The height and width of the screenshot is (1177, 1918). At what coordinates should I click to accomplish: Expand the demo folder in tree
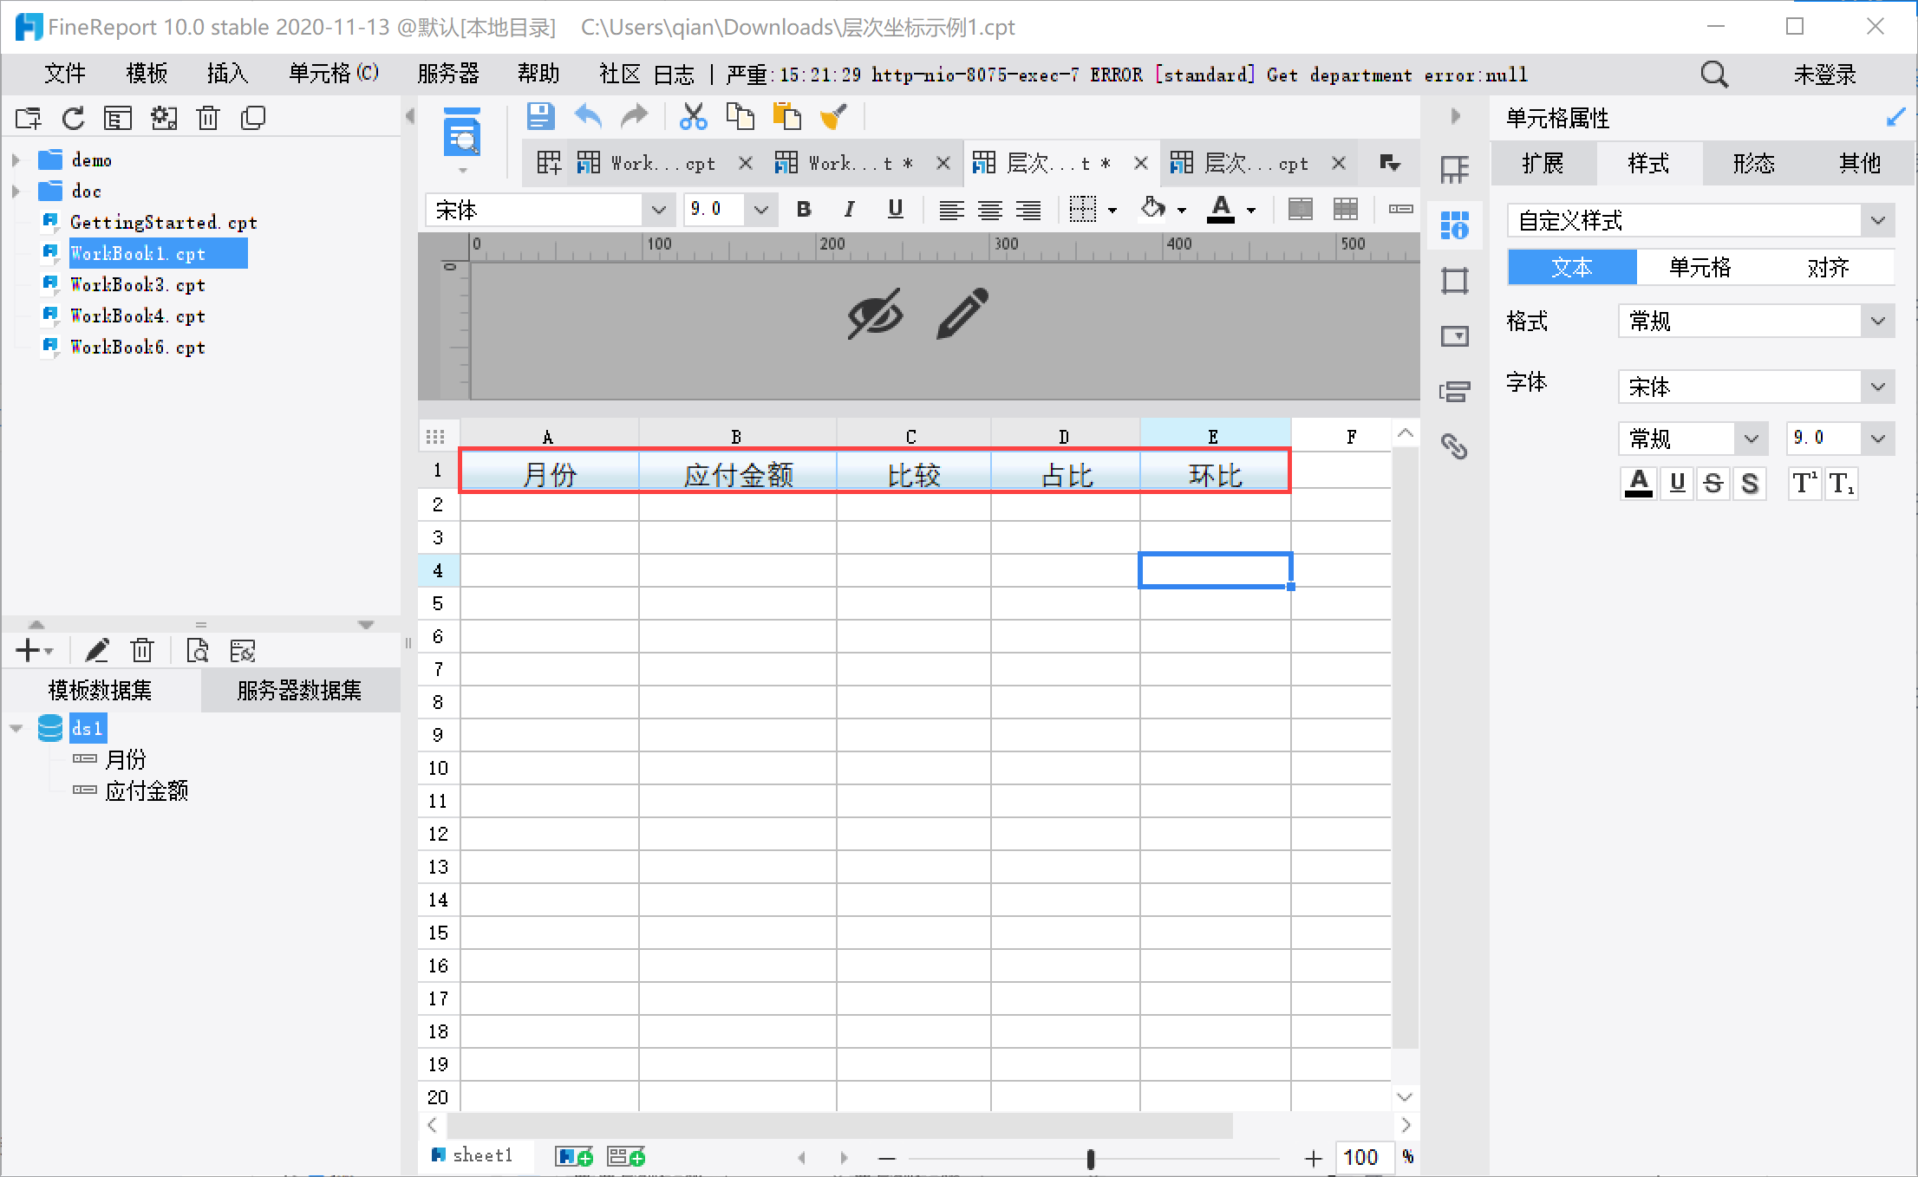click(16, 159)
